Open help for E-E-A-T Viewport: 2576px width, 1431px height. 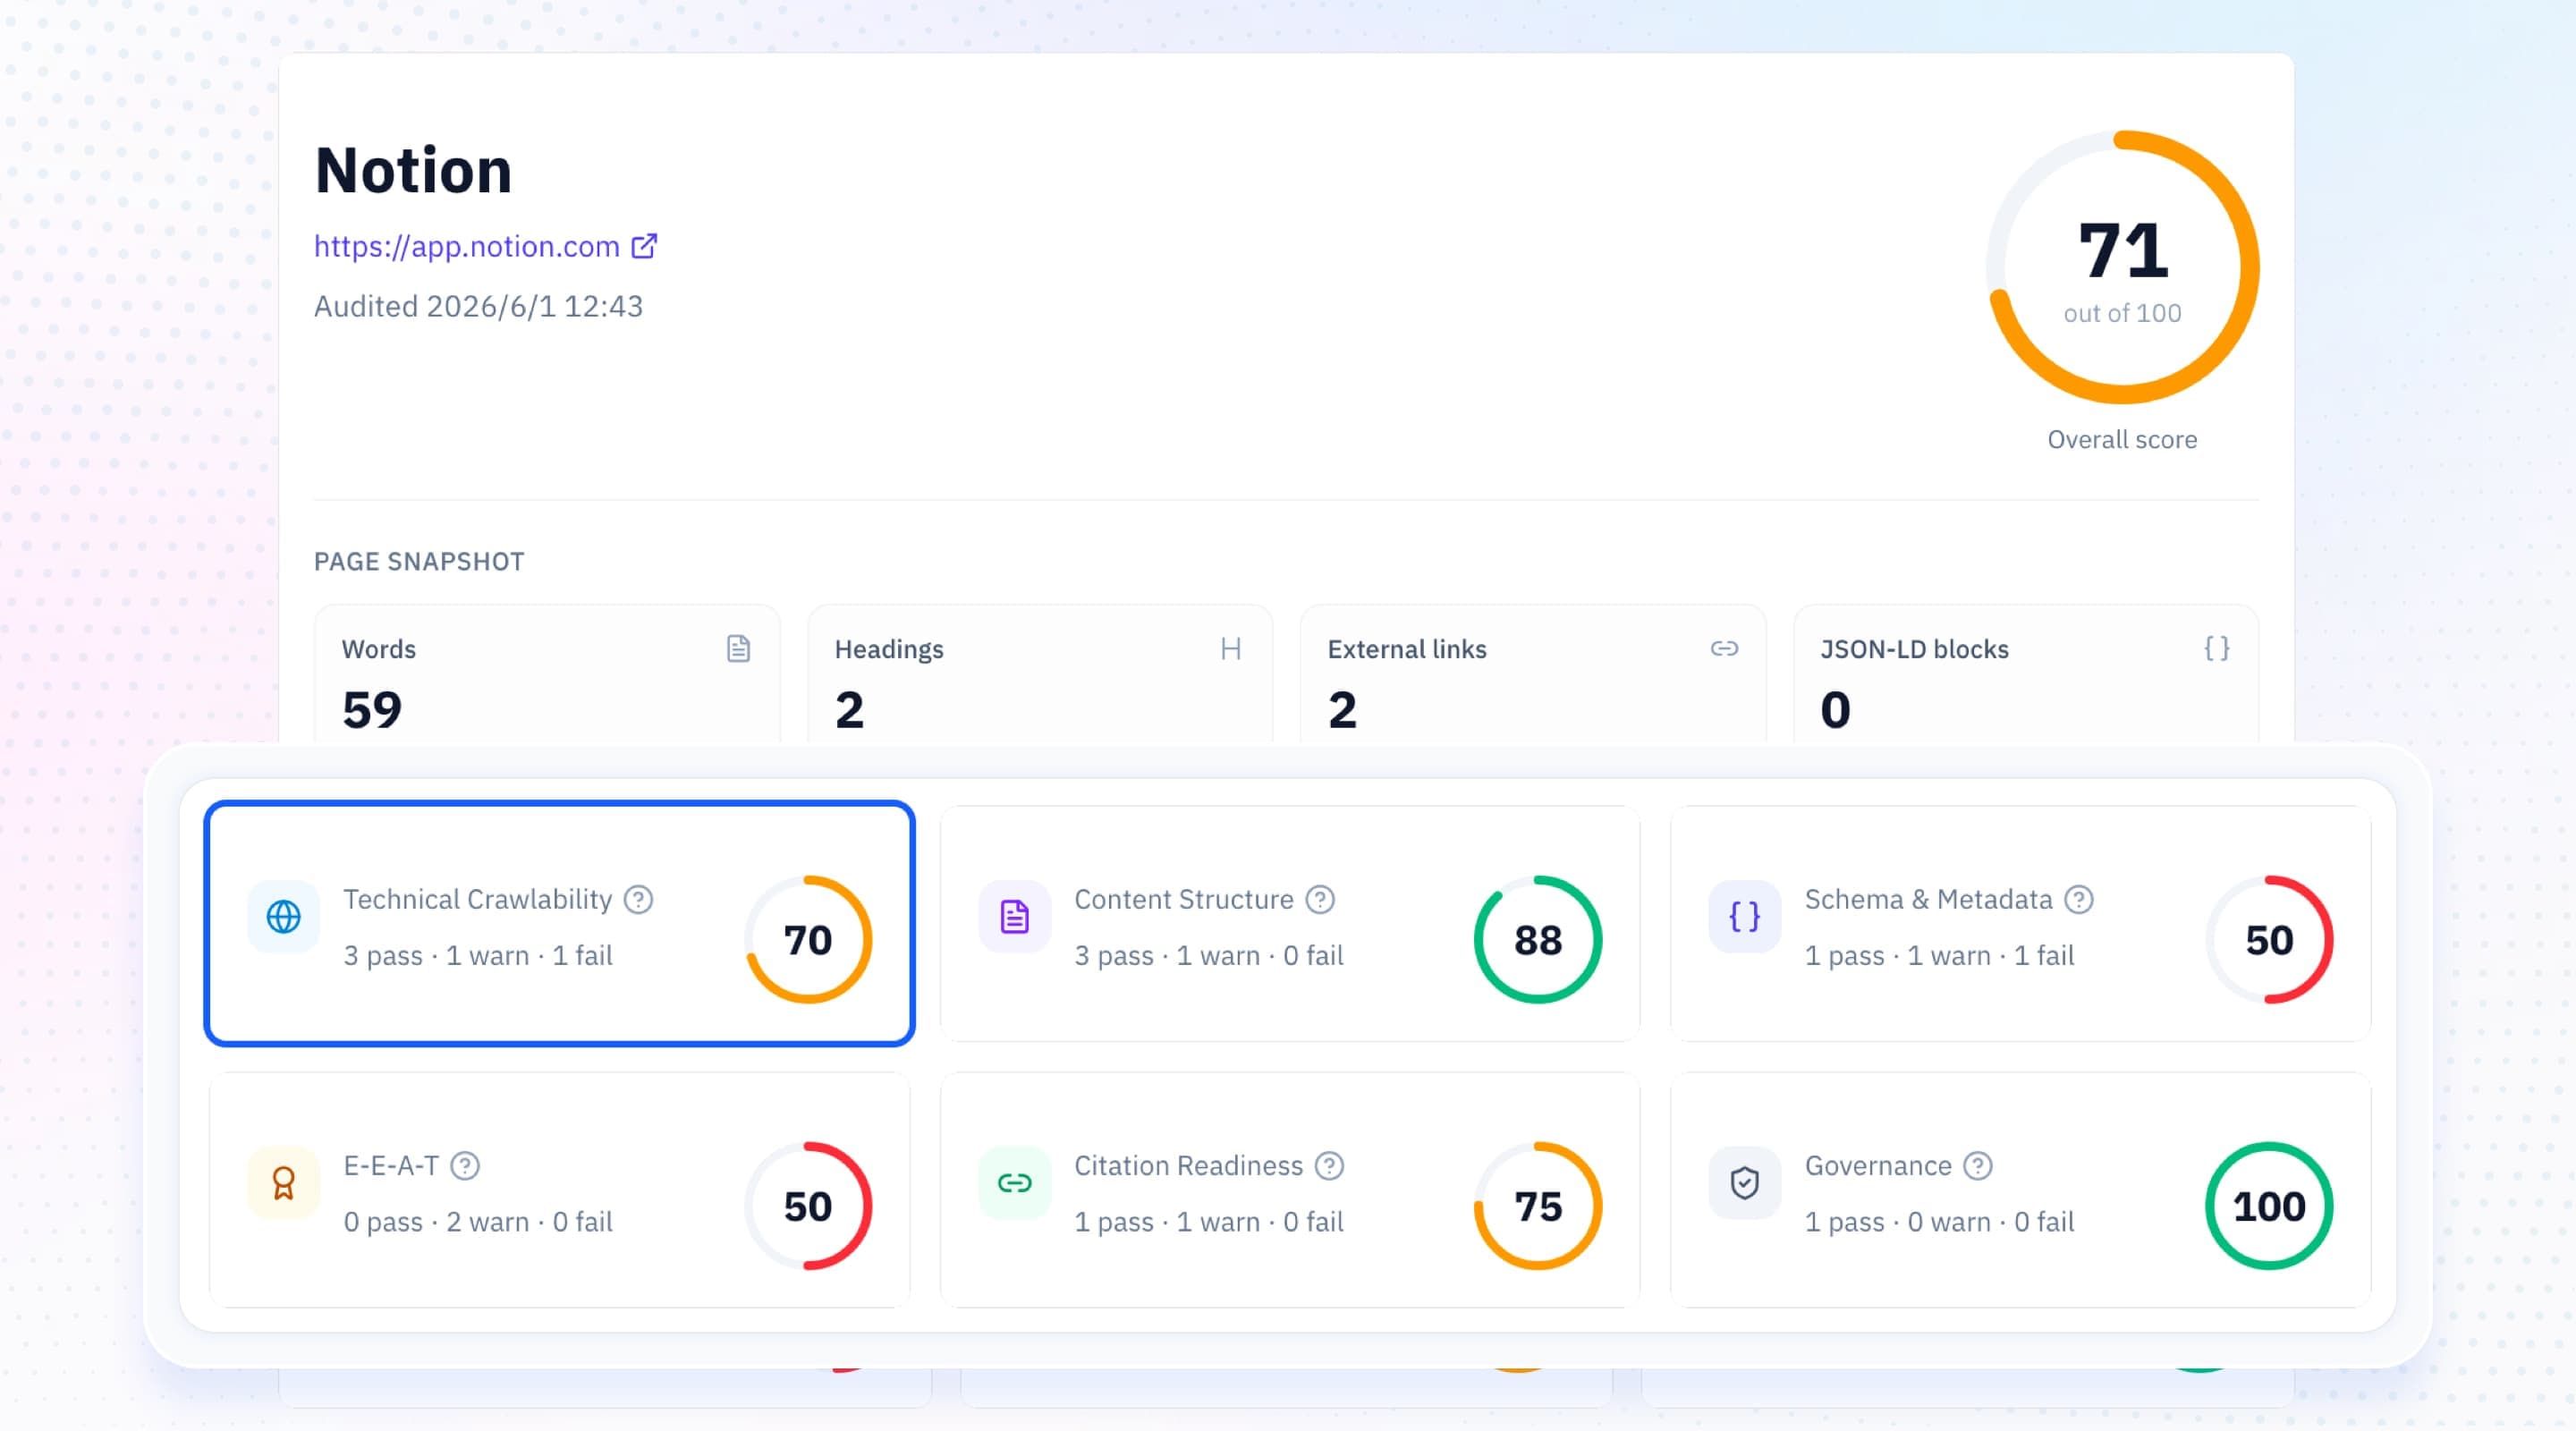pyautogui.click(x=465, y=1166)
